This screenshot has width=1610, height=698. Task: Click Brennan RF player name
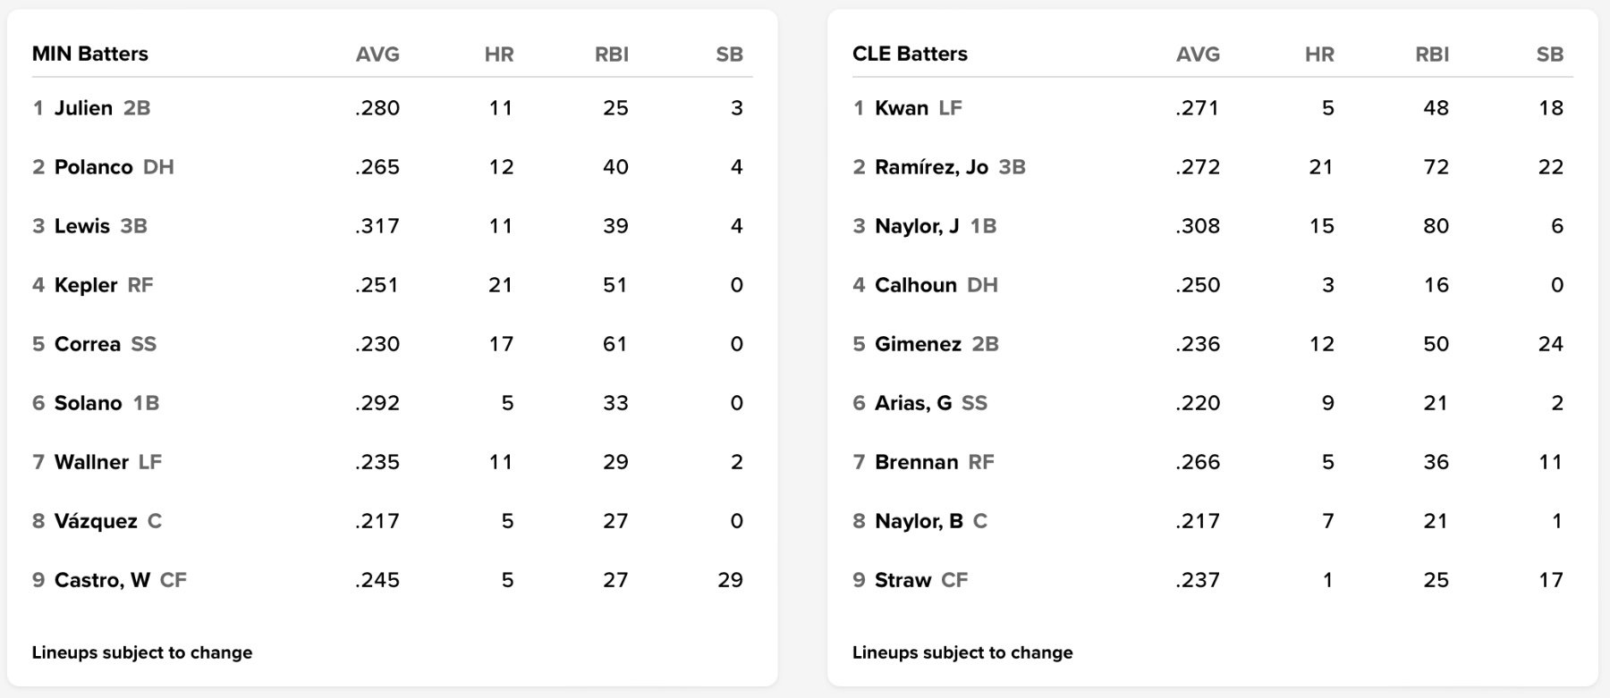tap(916, 462)
